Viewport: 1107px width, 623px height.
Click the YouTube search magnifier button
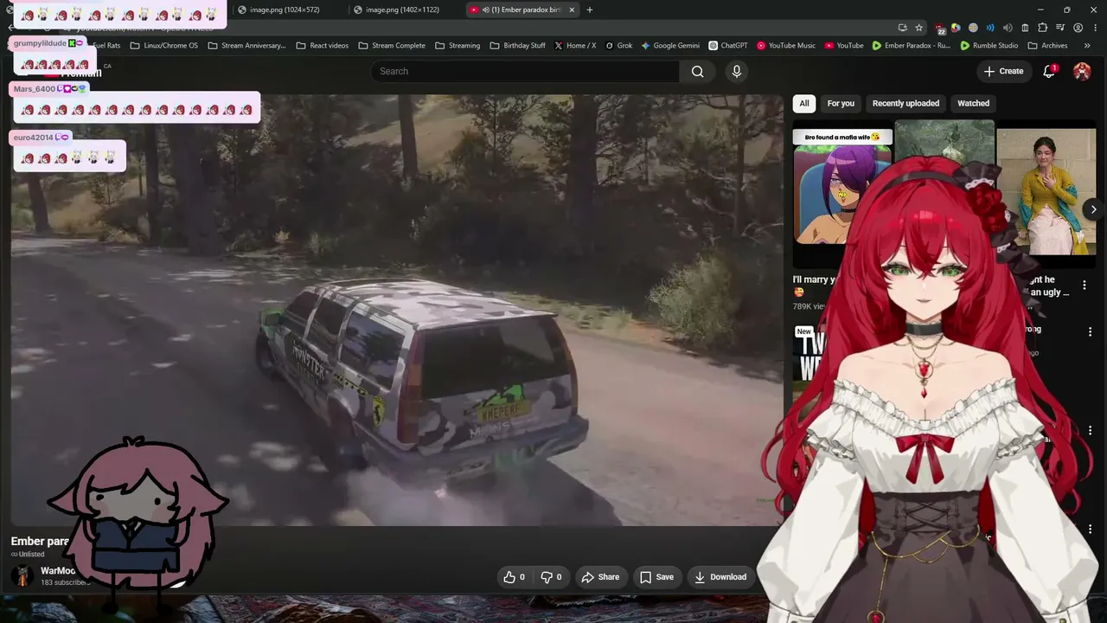697,71
